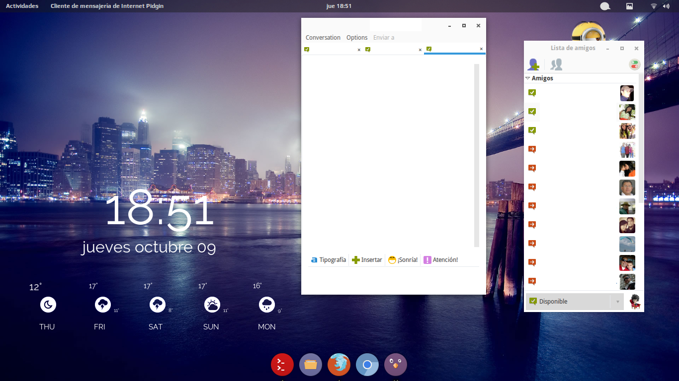Collapse the Amigos group
The height and width of the screenshot is (381, 679).
[x=528, y=78]
